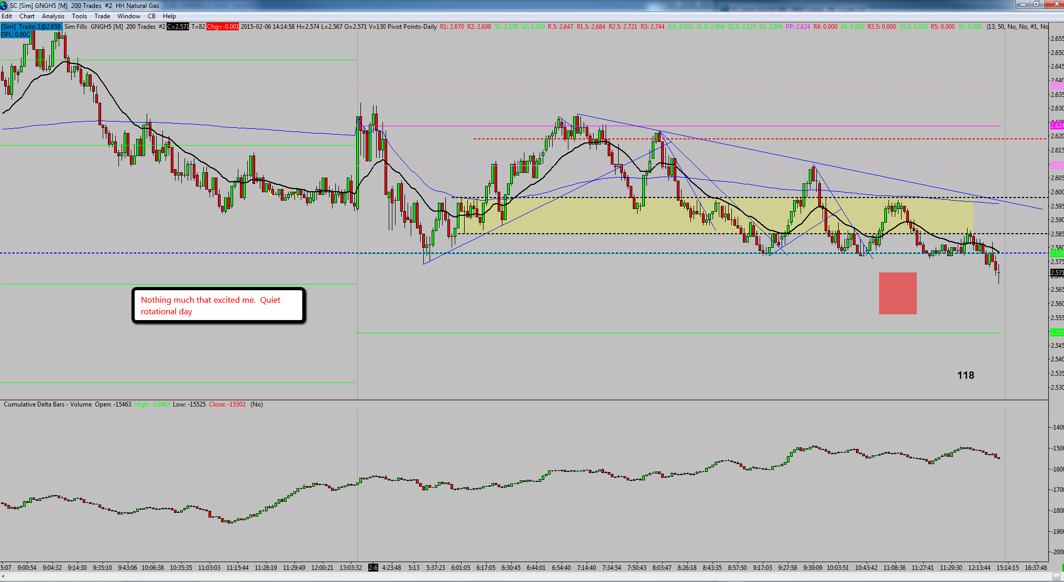Click the 'R2.5: 2.721' resistance value

[x=623, y=27]
